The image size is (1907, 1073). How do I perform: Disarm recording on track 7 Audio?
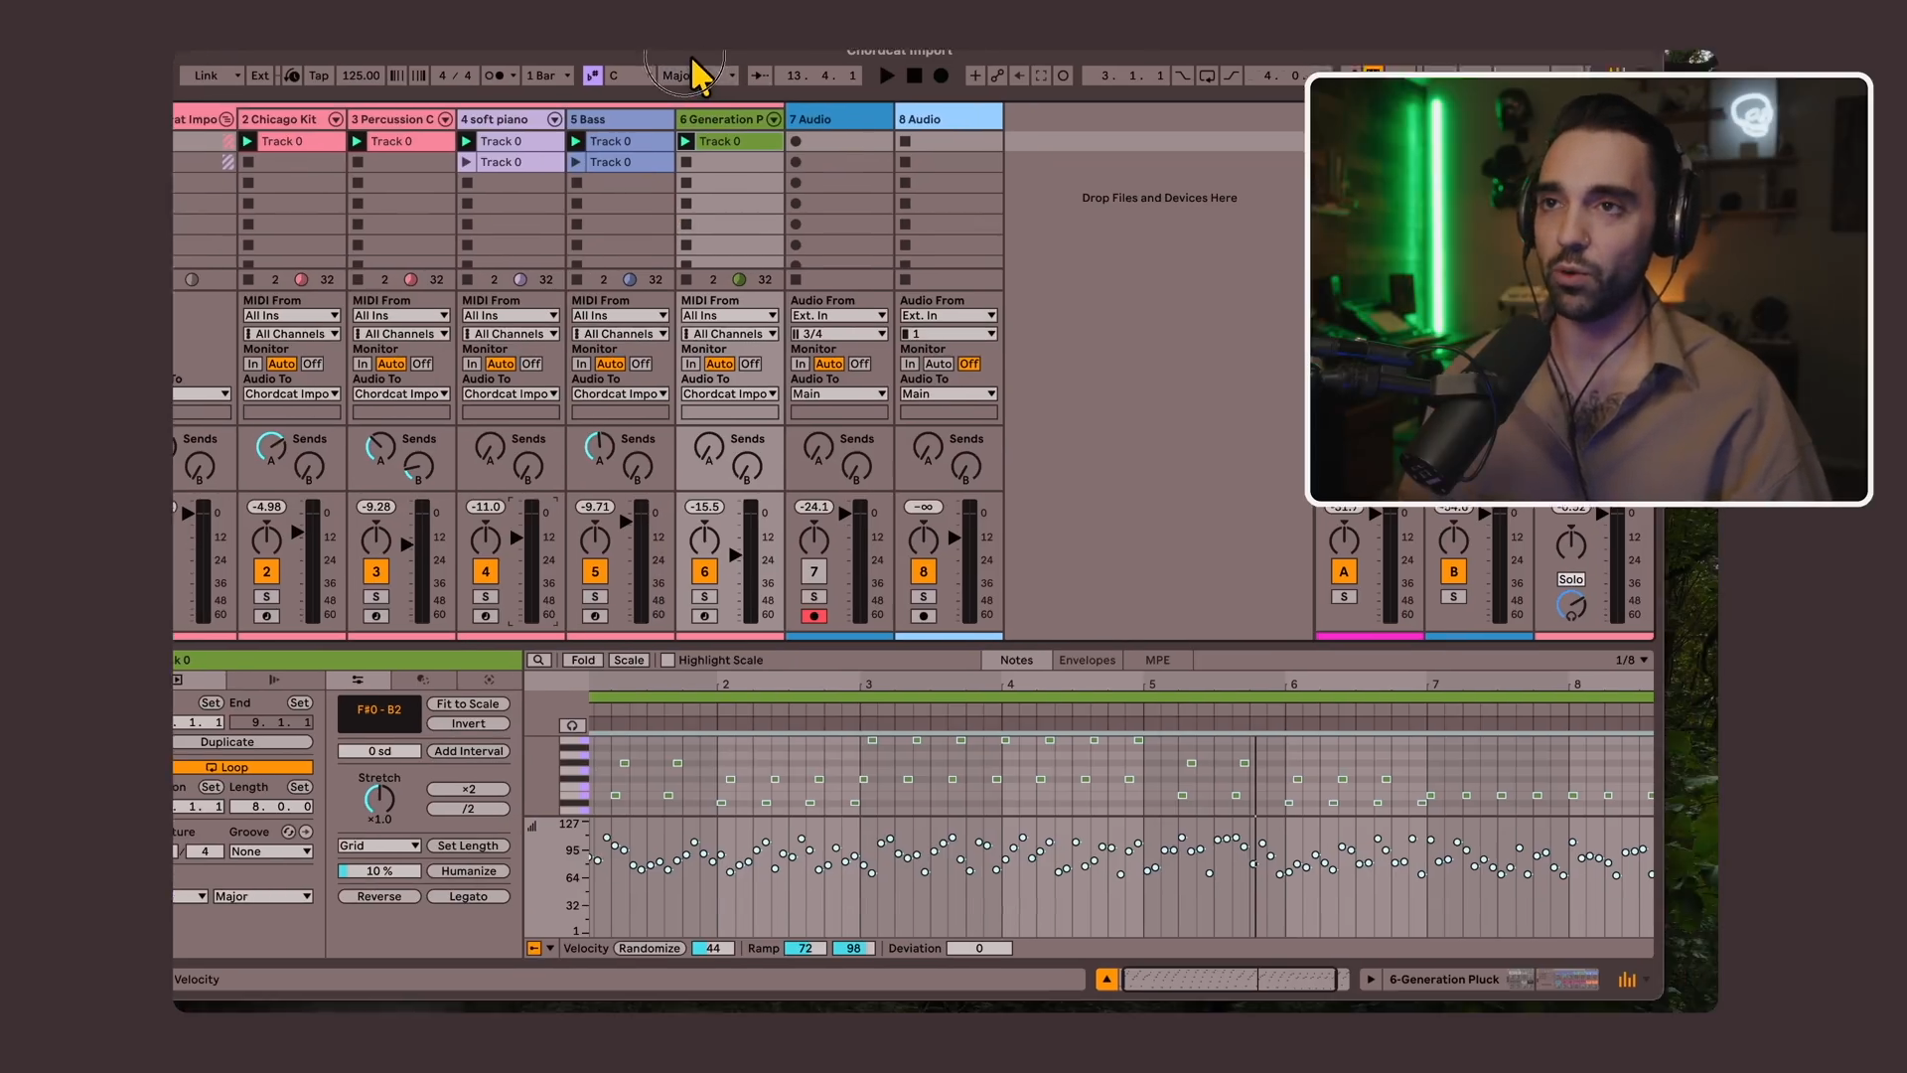coord(814,616)
